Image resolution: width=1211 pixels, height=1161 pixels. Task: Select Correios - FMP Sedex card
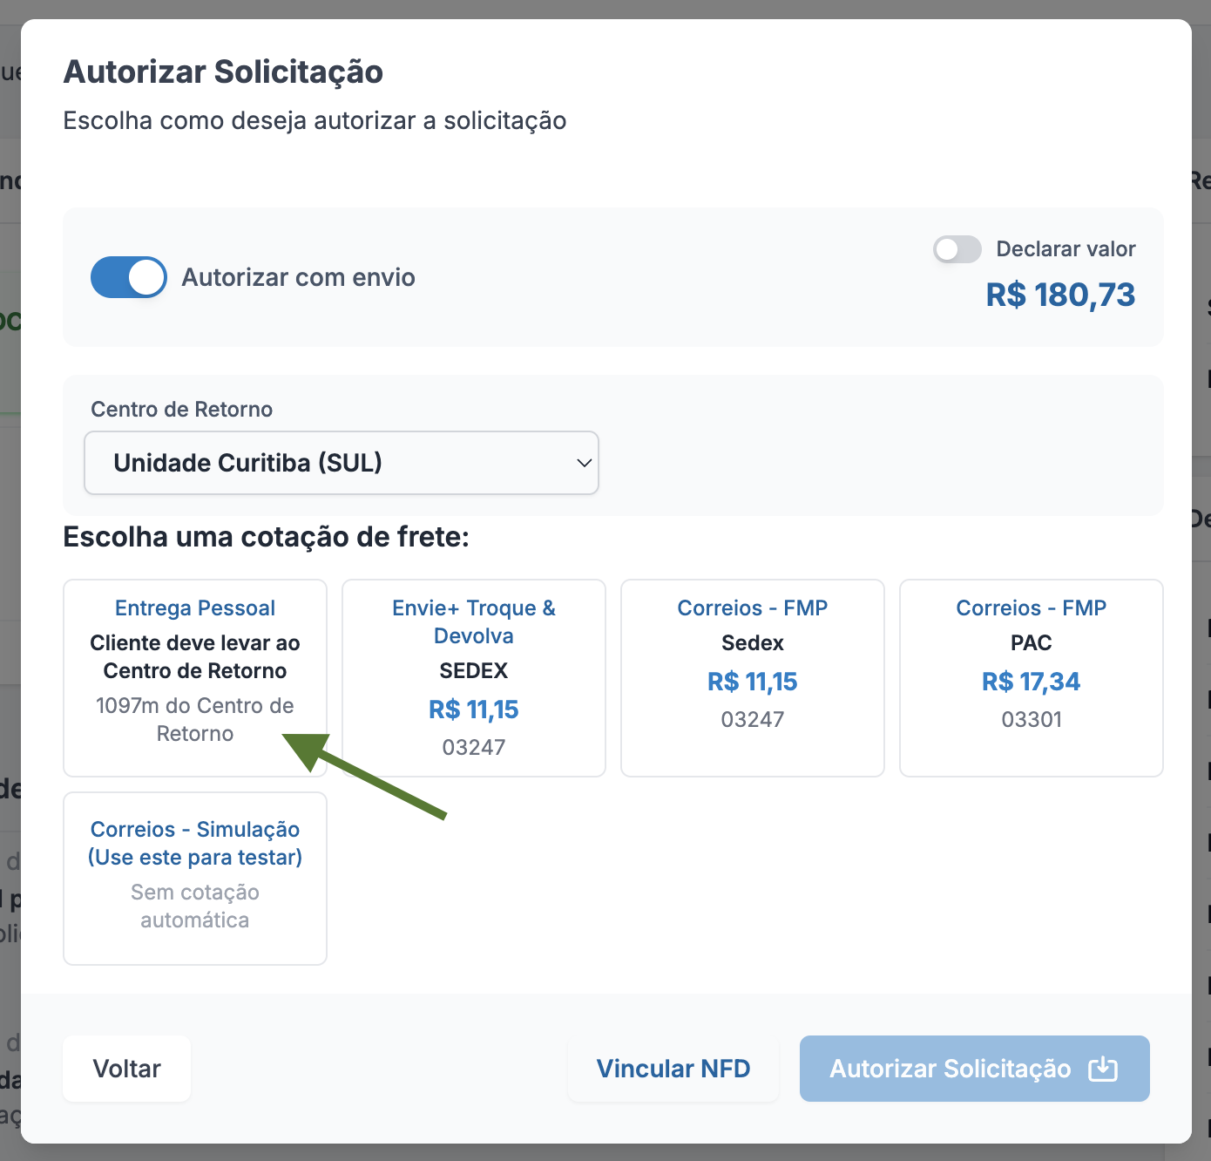pos(753,678)
